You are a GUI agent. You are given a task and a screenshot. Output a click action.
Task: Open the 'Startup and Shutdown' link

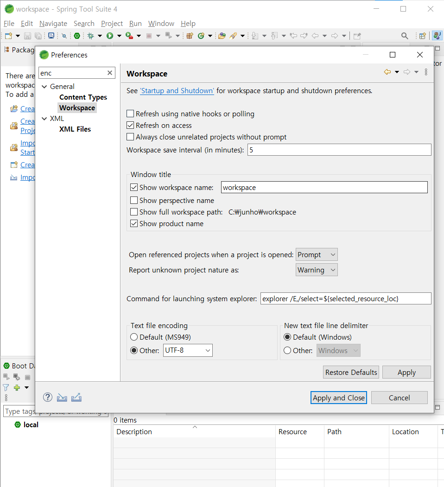click(177, 91)
